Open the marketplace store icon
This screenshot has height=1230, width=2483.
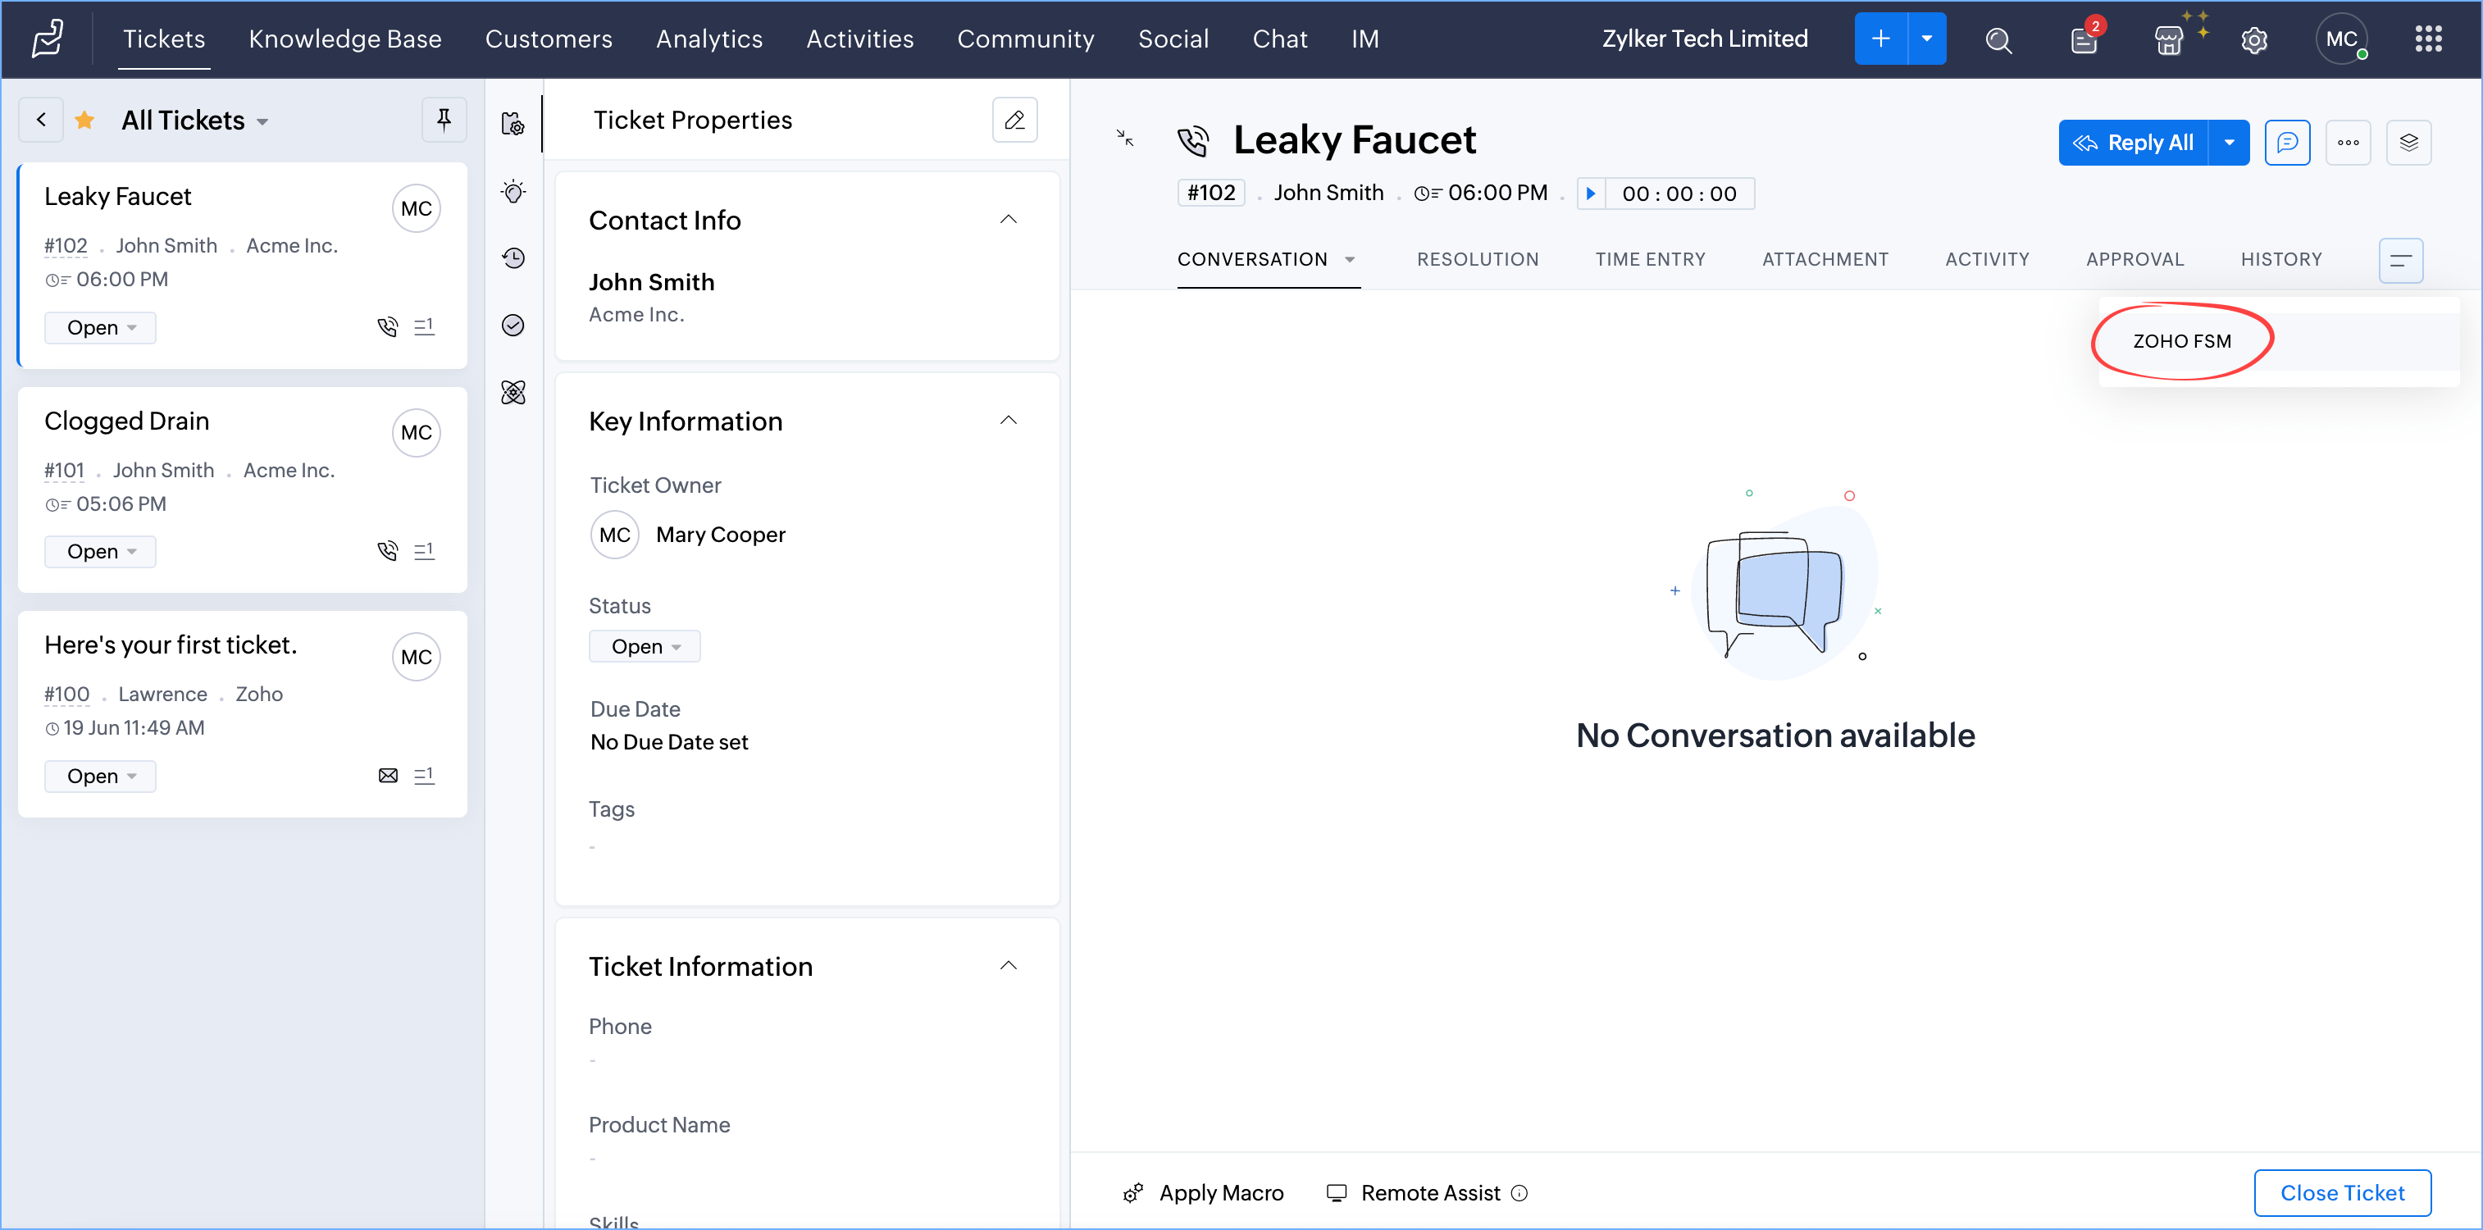point(2168,39)
